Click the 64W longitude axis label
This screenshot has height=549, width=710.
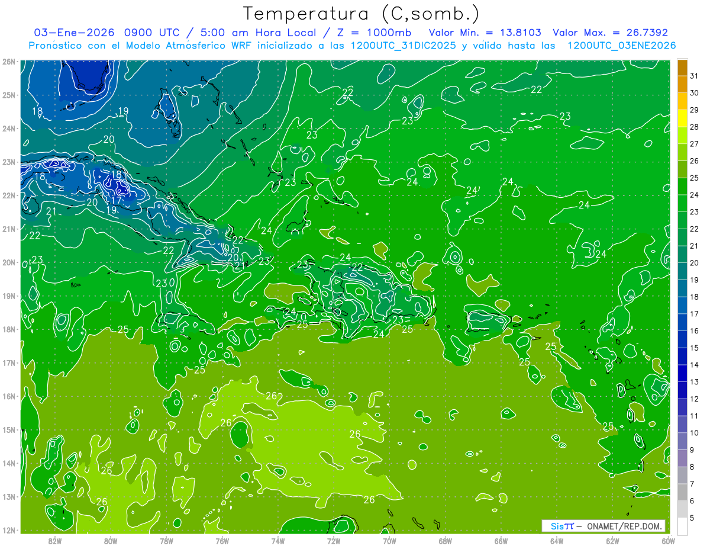pyautogui.click(x=556, y=541)
